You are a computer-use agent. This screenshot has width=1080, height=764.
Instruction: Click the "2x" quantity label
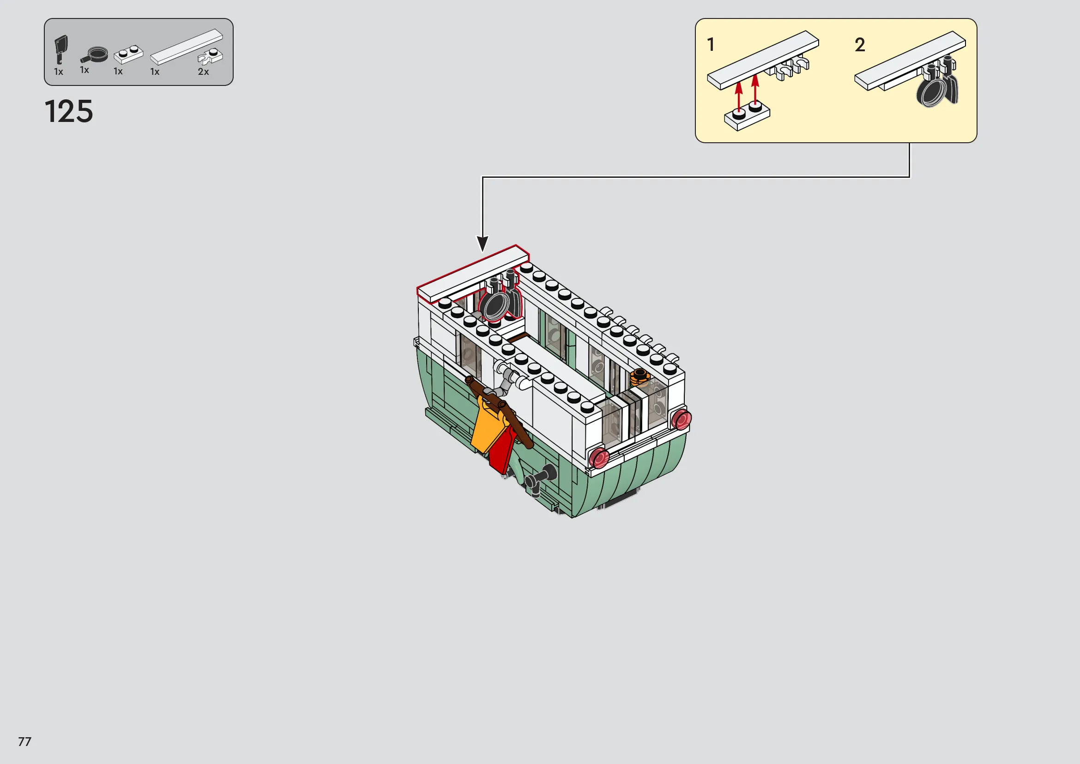[203, 72]
